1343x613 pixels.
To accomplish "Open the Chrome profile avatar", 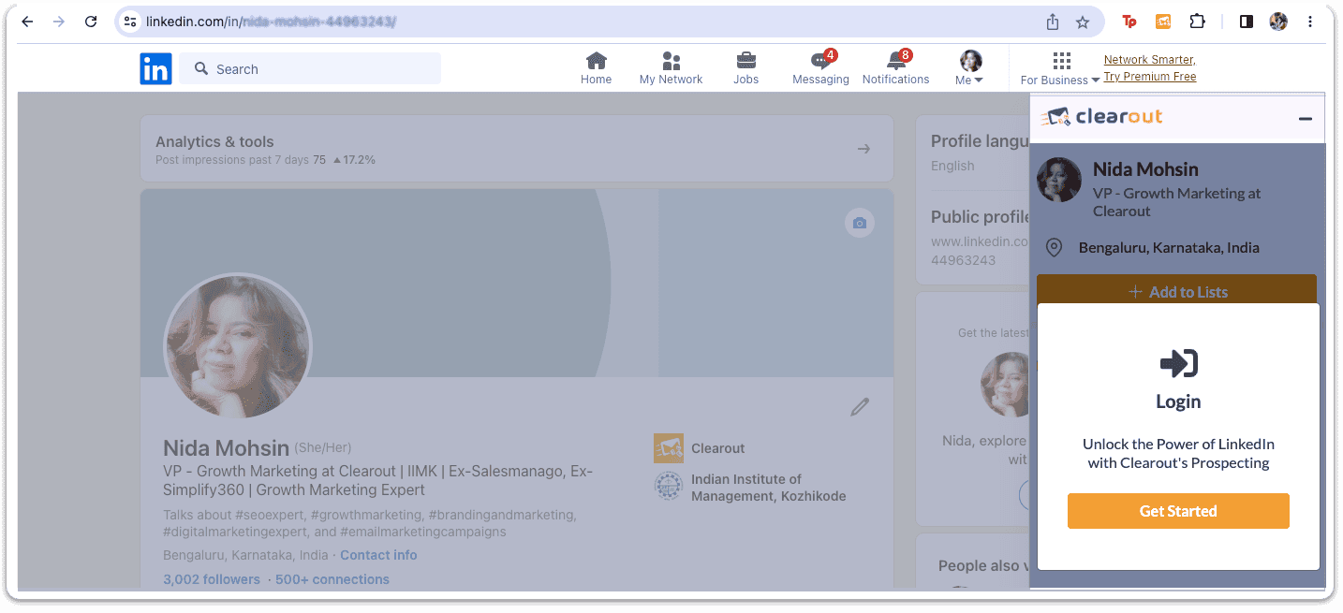I will [x=1278, y=22].
